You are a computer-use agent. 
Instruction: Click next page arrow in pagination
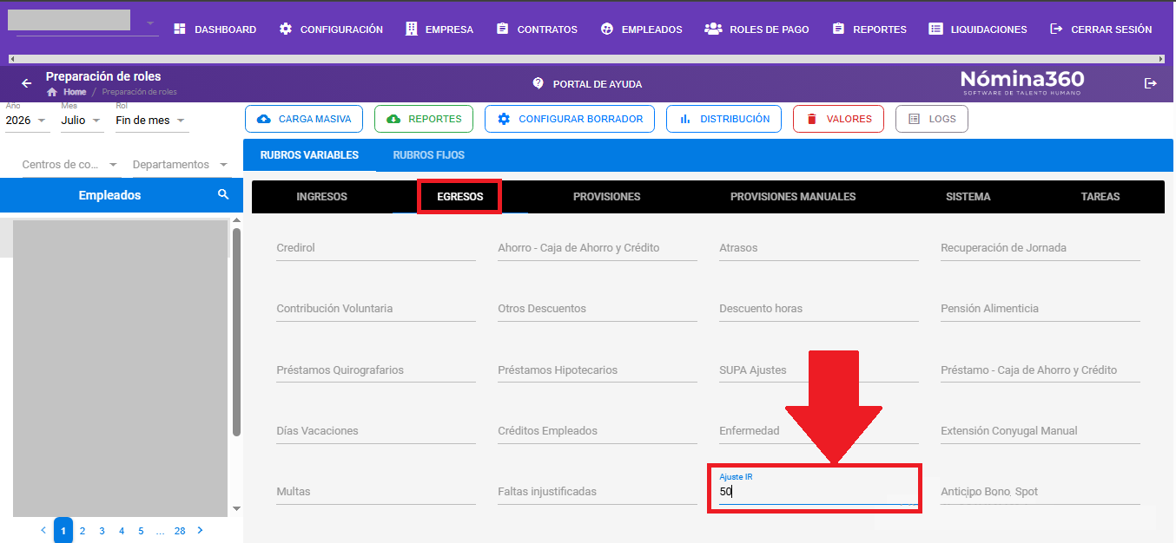[x=201, y=530]
